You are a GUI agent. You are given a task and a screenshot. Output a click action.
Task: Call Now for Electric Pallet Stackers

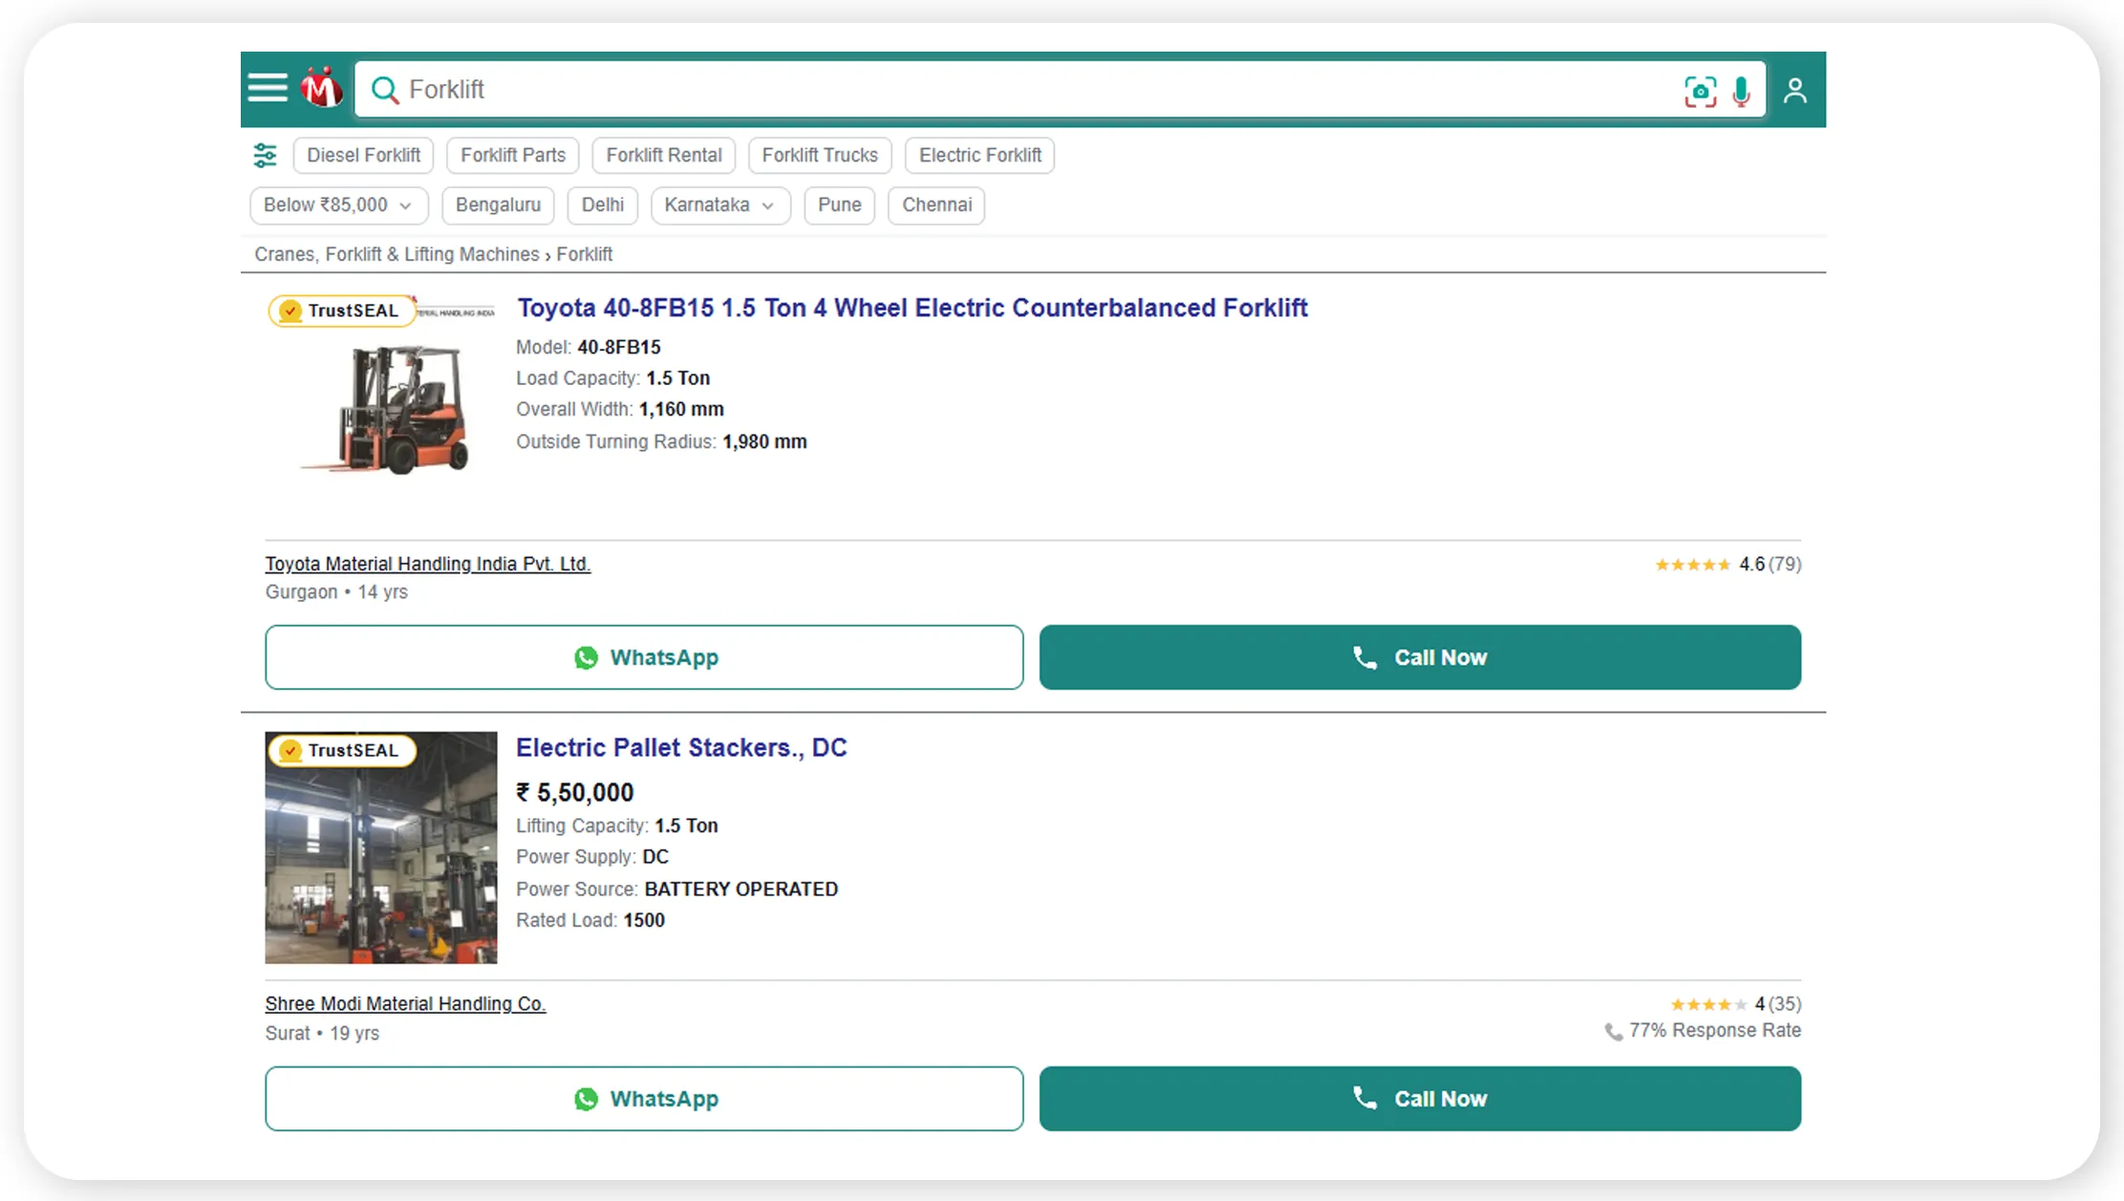(x=1420, y=1099)
